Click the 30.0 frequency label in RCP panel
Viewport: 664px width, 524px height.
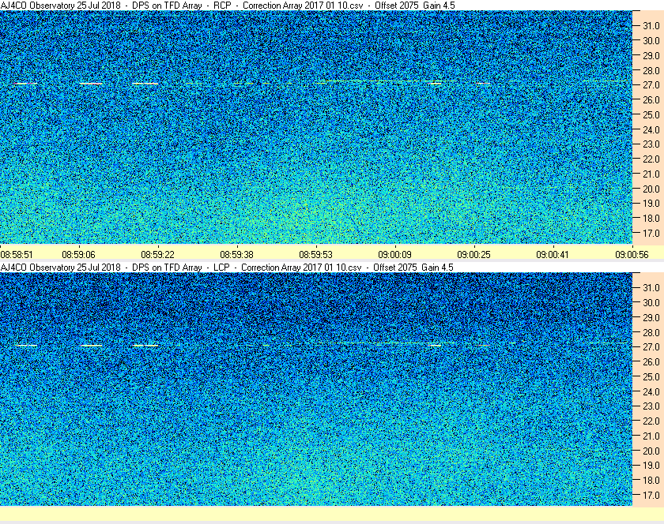651,40
